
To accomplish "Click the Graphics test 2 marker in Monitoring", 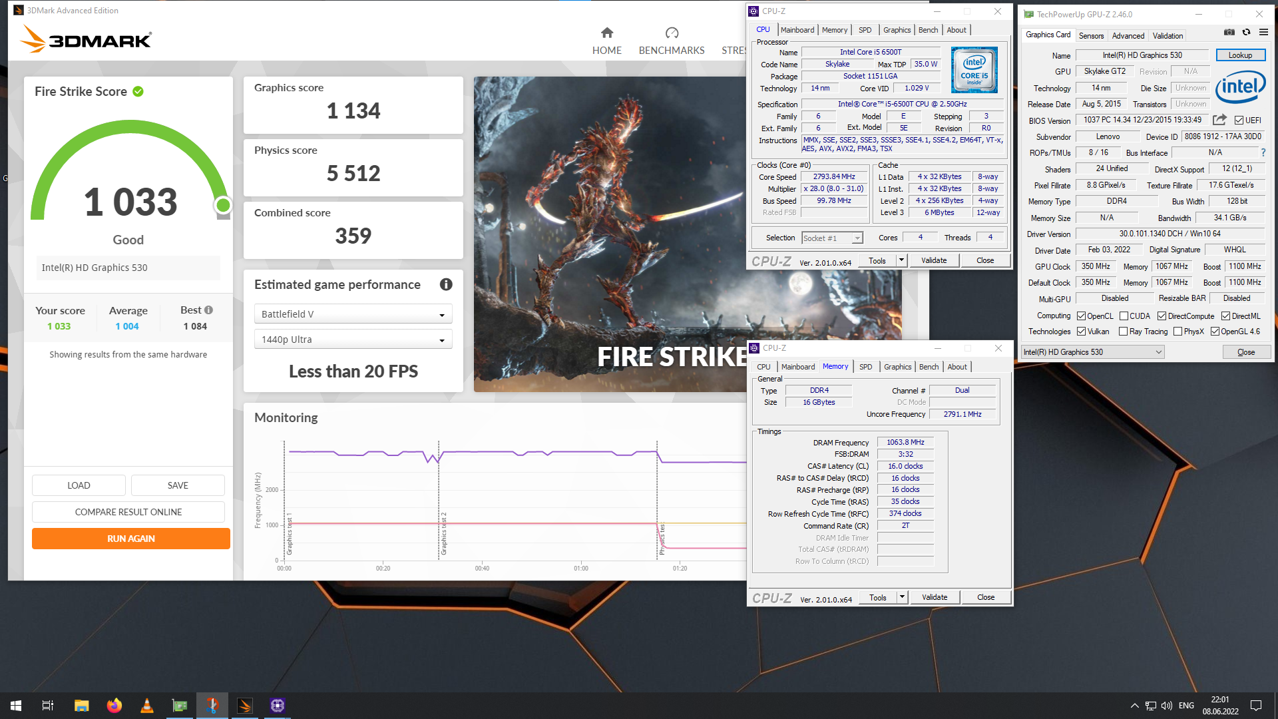I will click(x=444, y=534).
